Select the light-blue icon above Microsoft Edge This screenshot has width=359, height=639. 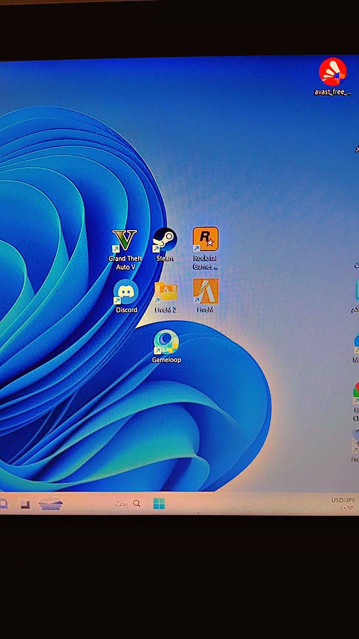[x=357, y=291]
